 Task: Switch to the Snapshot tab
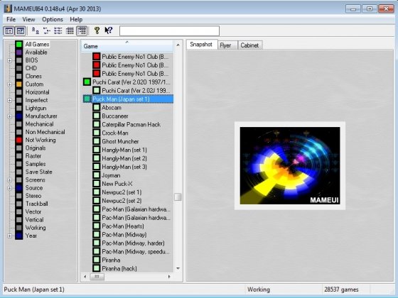tap(201, 44)
